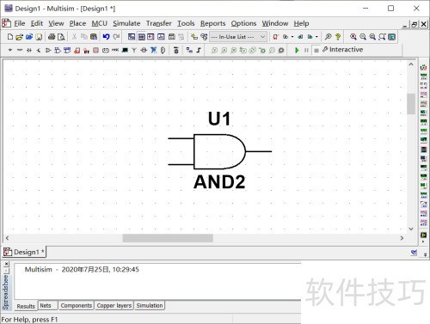Select the Results tab
Image resolution: width=430 pixels, height=324 pixels.
(x=26, y=306)
